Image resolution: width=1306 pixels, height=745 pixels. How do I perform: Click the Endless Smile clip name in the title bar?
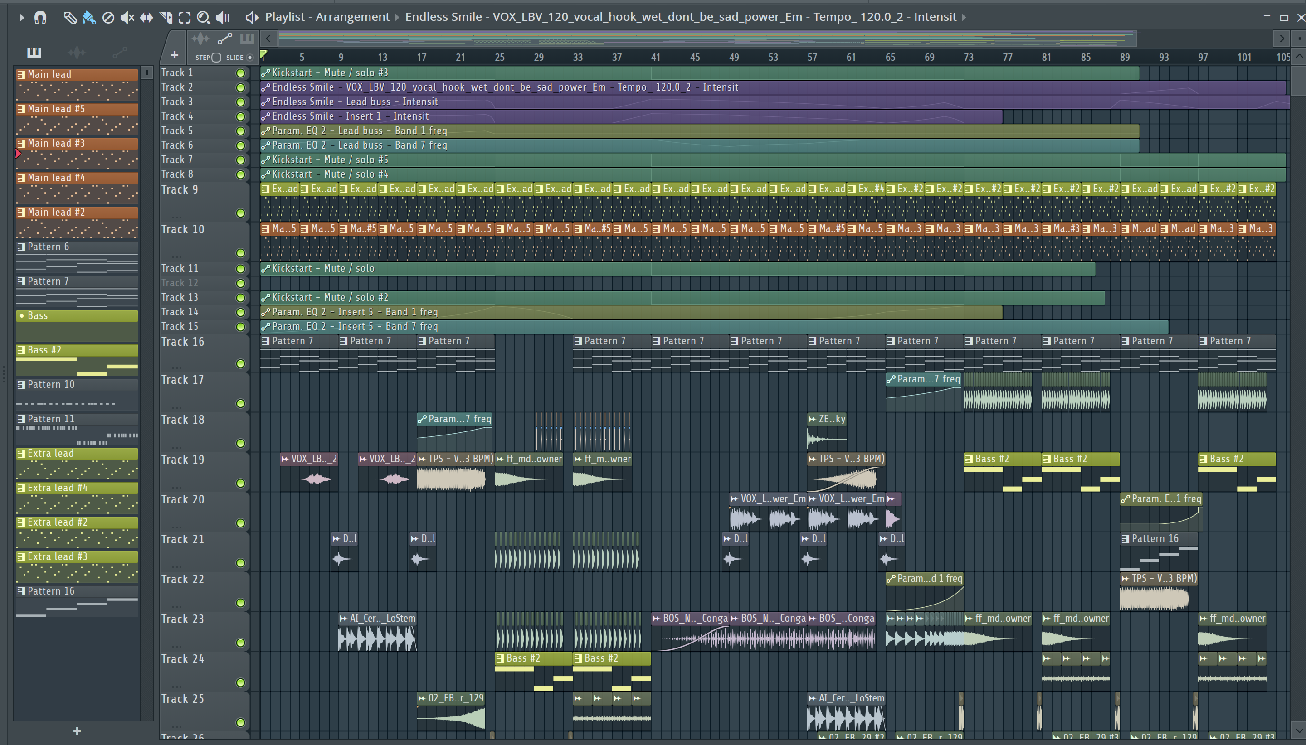[x=681, y=17]
